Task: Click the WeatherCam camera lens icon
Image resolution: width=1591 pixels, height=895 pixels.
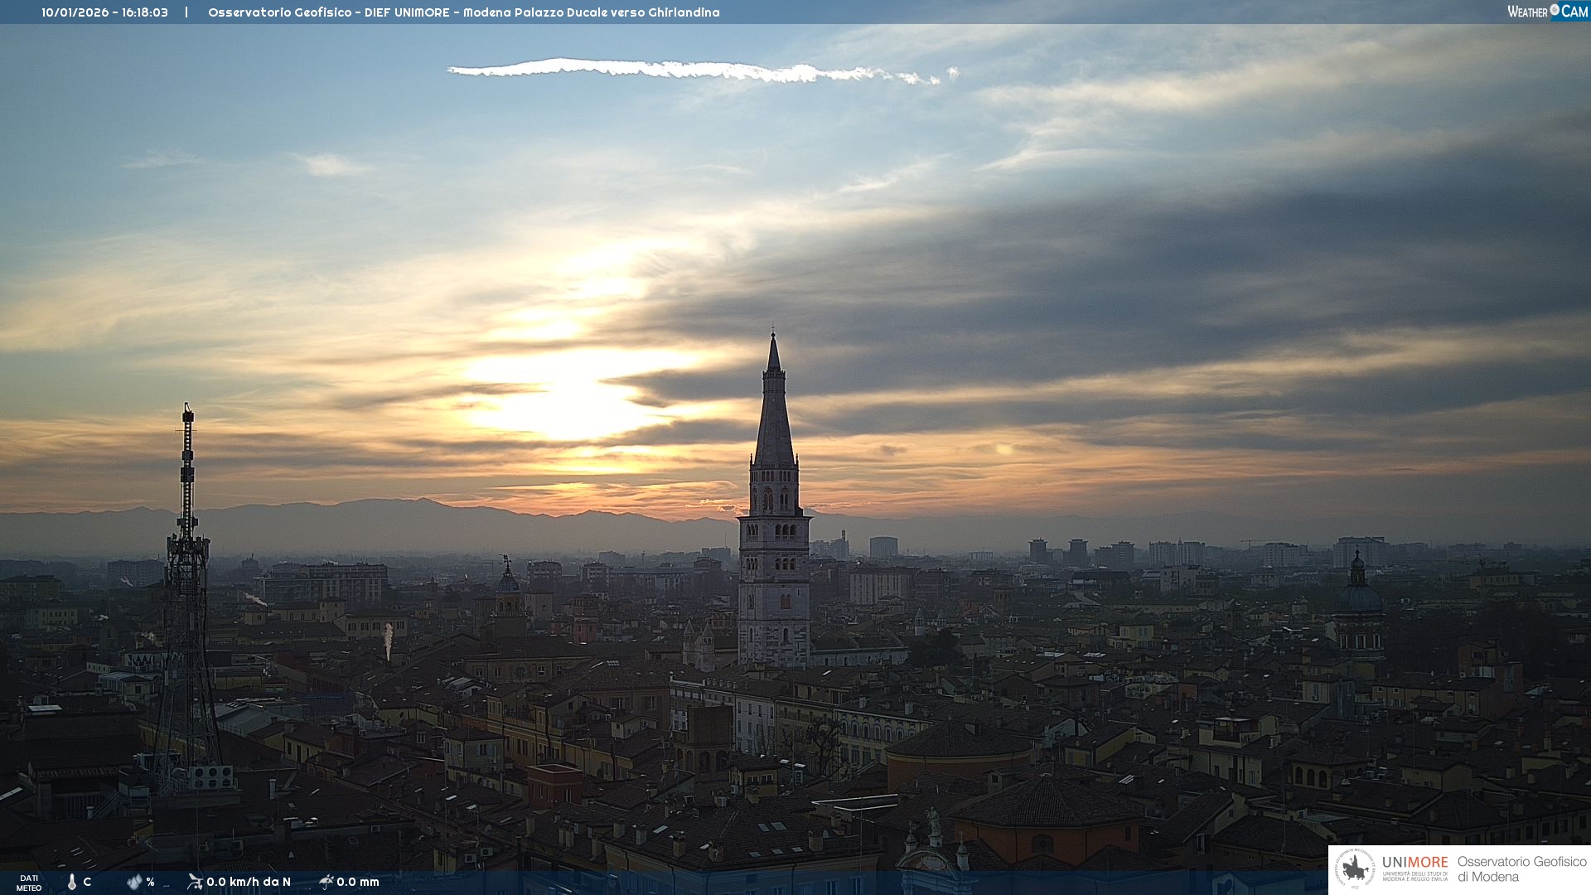Action: (x=1555, y=10)
